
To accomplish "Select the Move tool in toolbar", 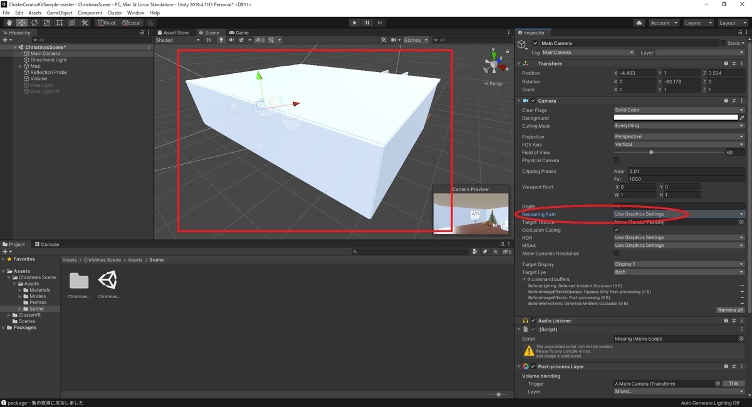I will (21, 23).
